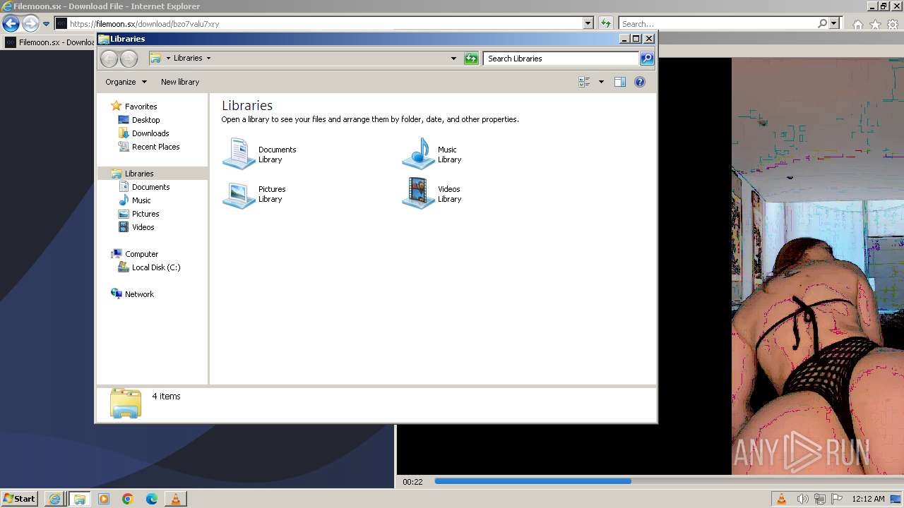Viewport: 904px width, 508px height.
Task: Select Music under Libraries in sidebar
Action: (x=141, y=200)
